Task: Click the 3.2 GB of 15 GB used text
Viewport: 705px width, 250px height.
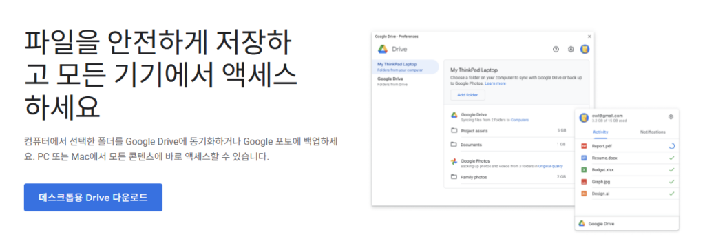Action: [x=610, y=121]
